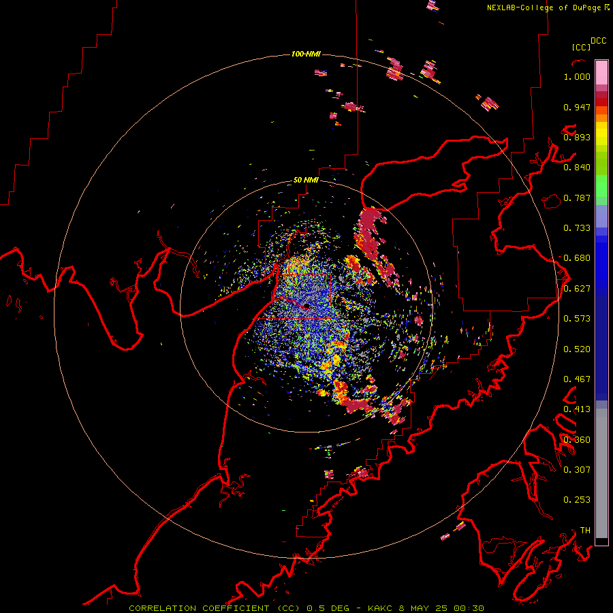Click the 0.5 DEG elevation text
This screenshot has width=613, height=613.
pos(328,608)
